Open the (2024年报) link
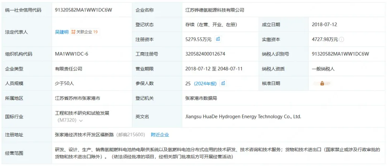The image size is (387, 166). (x=205, y=84)
